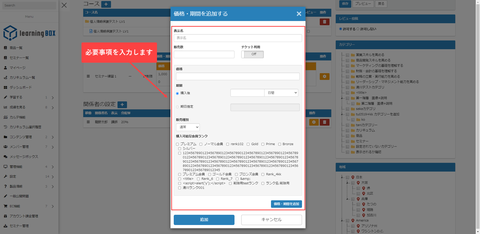Click the キャンセル button
This screenshot has height=234, width=480.
[271, 220]
